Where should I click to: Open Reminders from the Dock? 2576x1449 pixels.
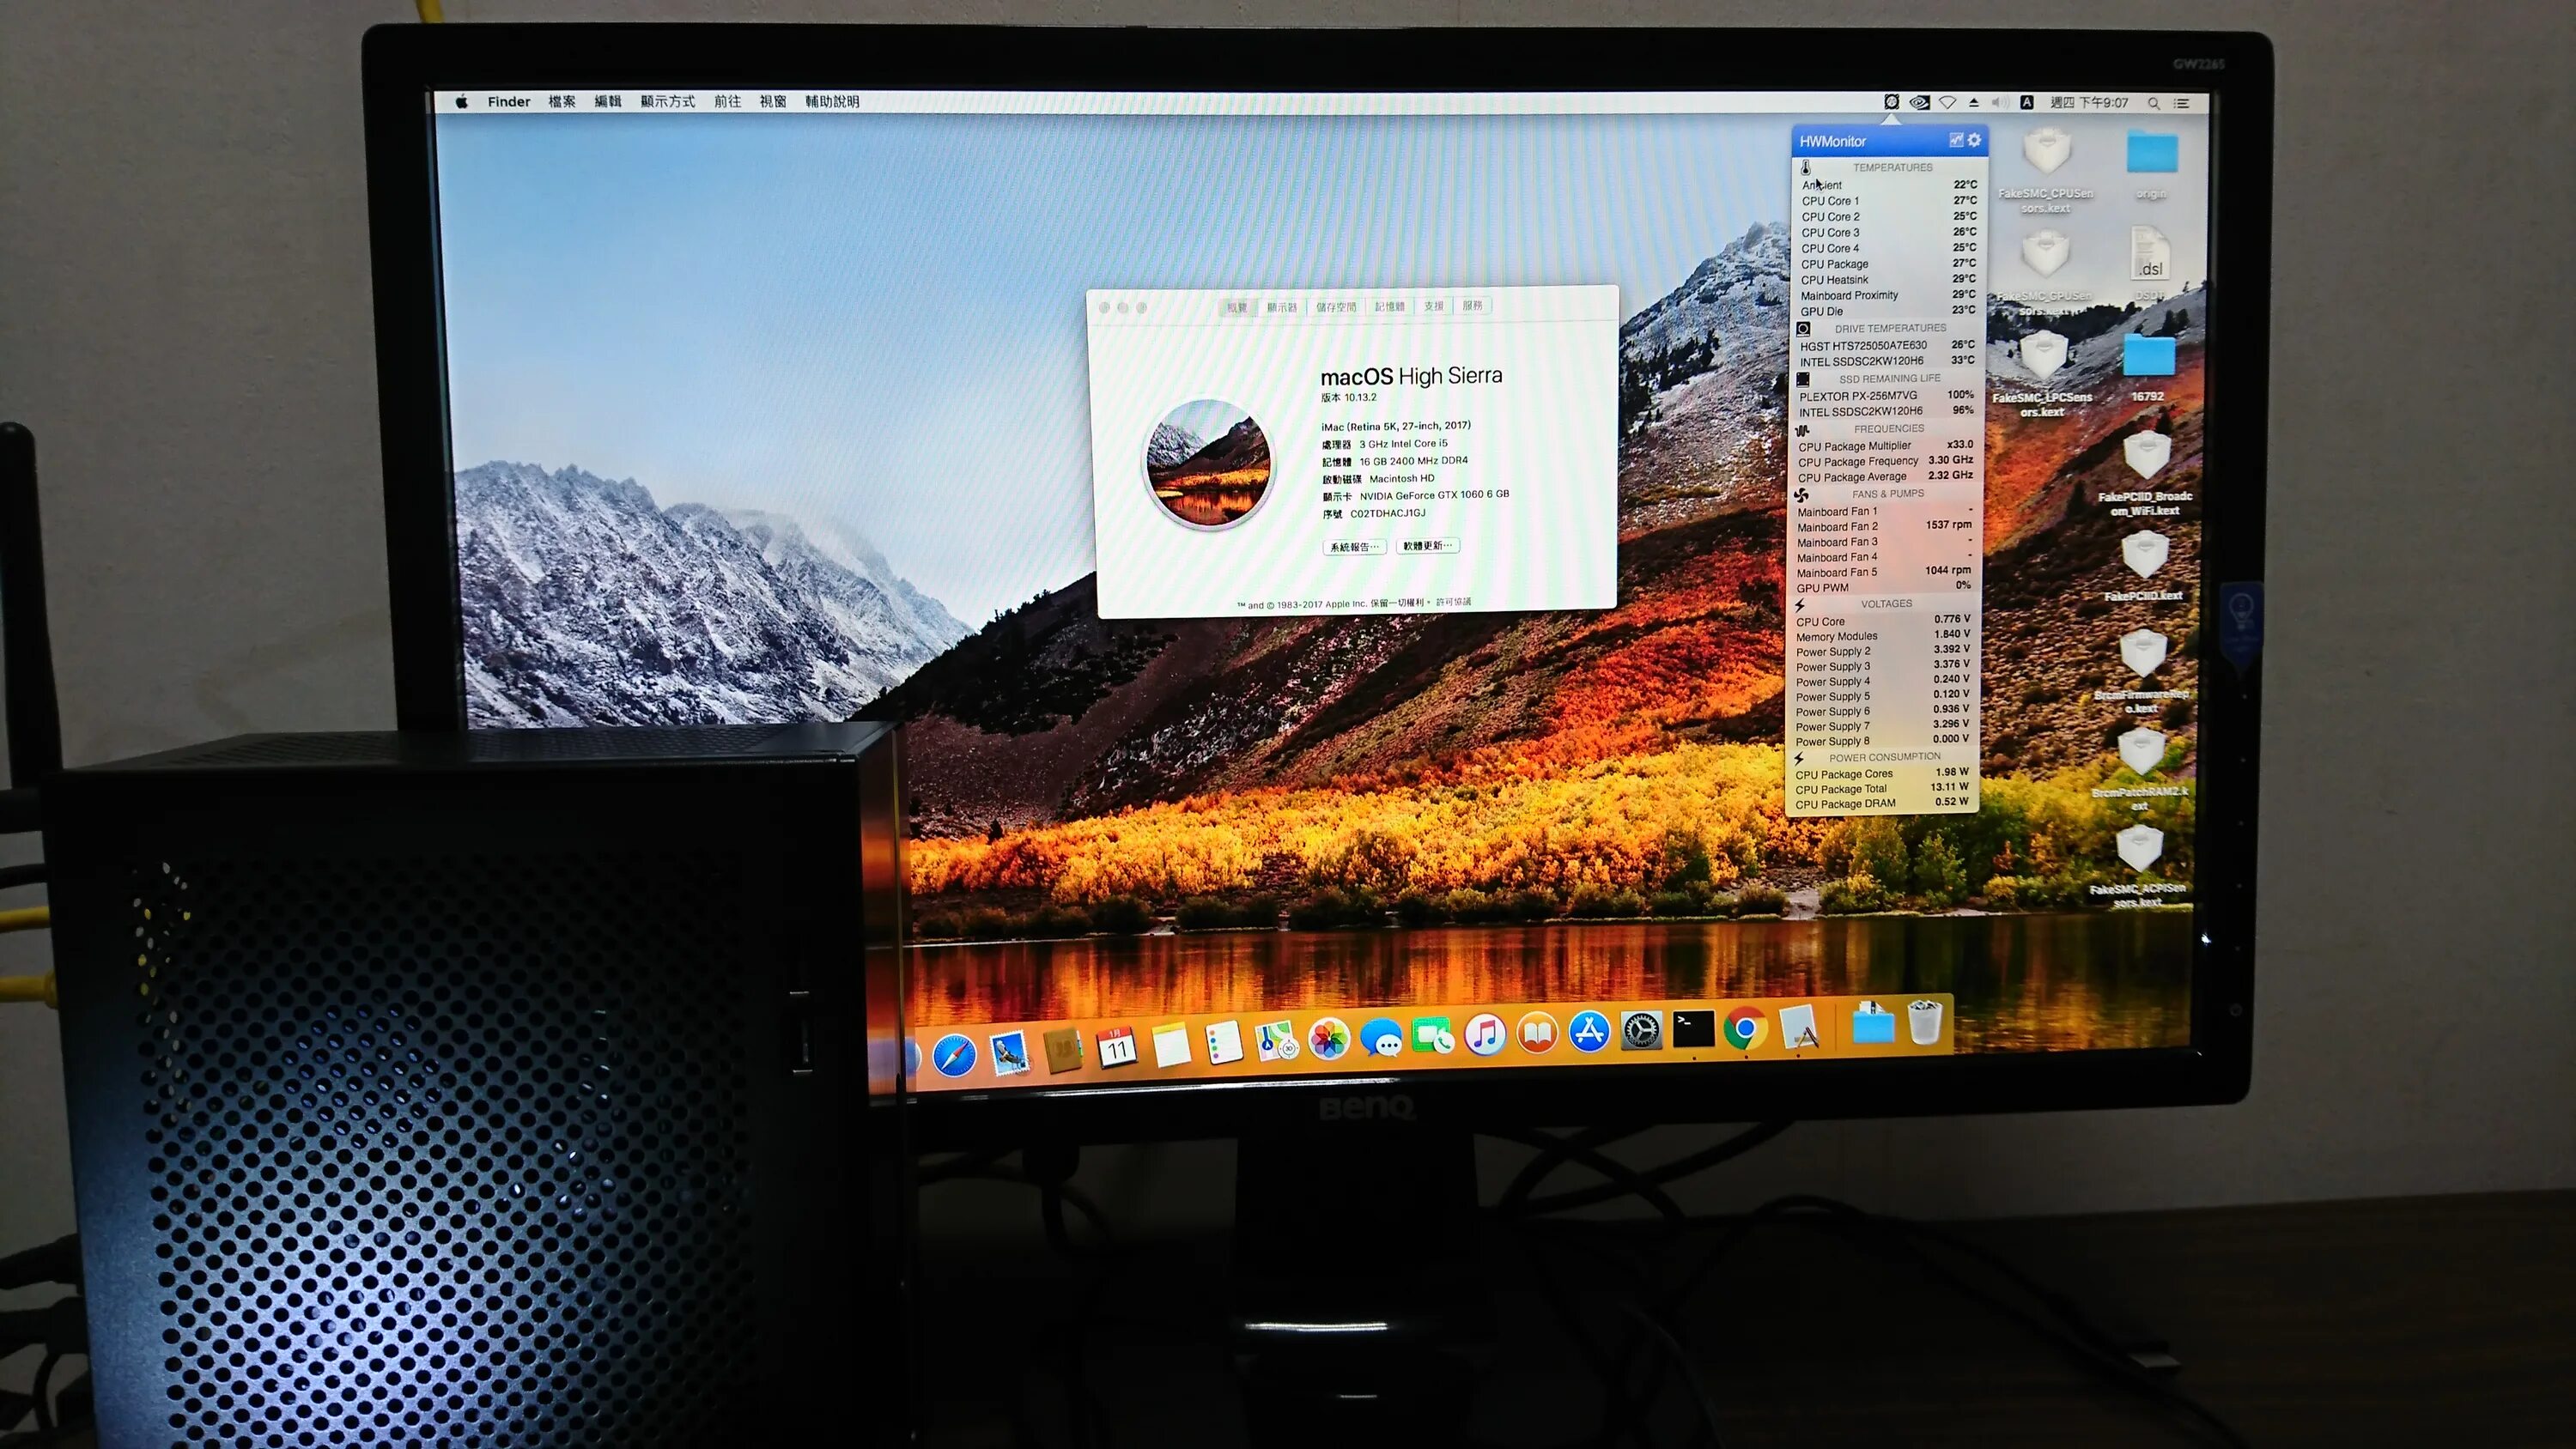1224,1044
